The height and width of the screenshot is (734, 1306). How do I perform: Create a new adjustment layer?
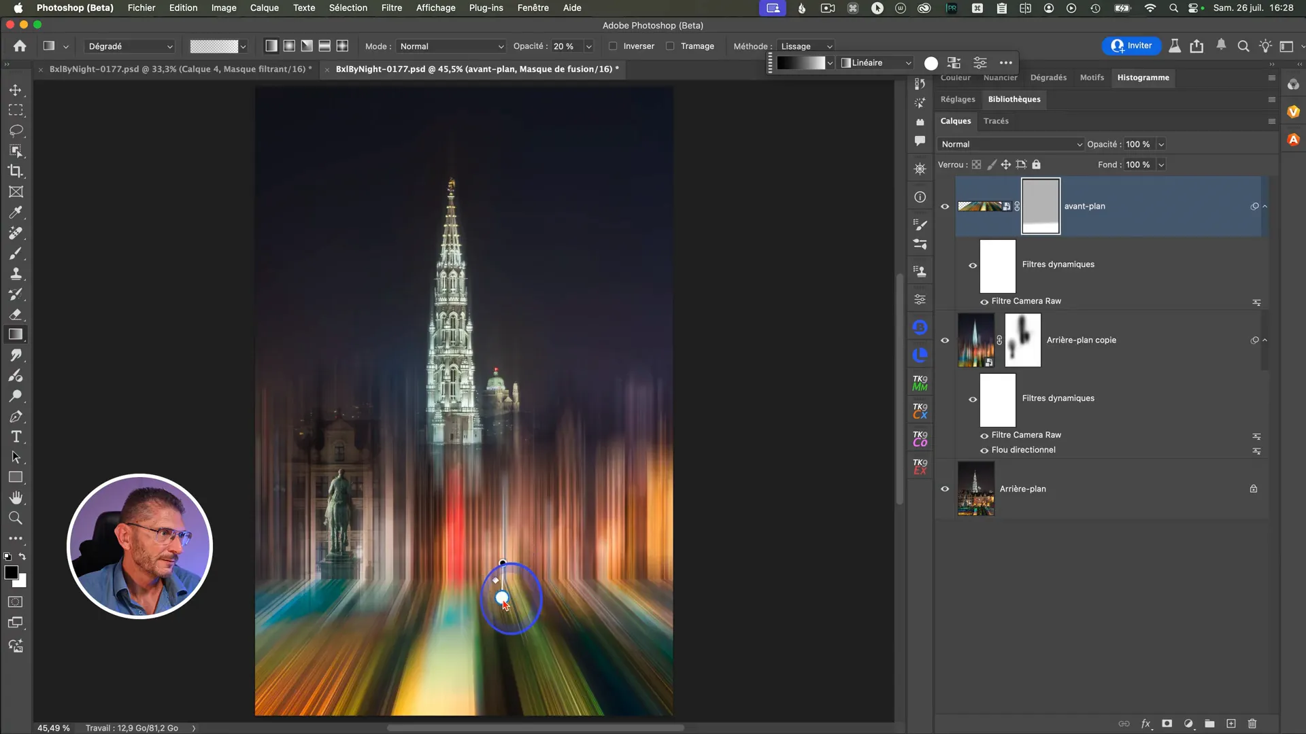pyautogui.click(x=1188, y=723)
